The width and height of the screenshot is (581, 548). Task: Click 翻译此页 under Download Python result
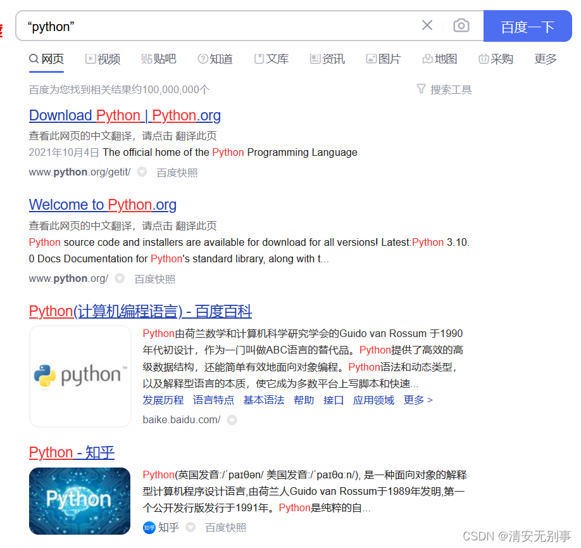[196, 136]
